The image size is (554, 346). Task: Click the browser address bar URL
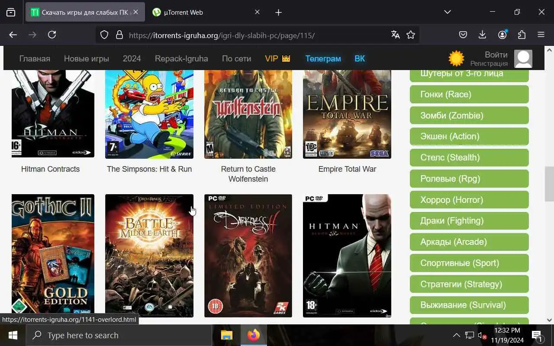tap(222, 35)
